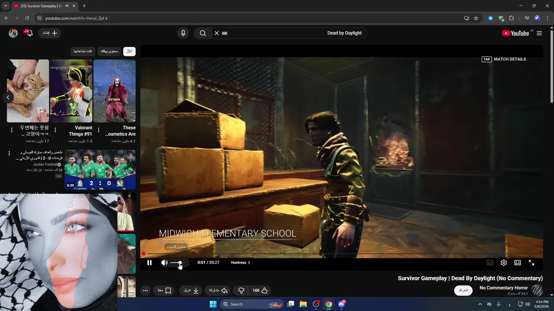Screen dimensions: 554x311
Task: Open File Explorer from the taskbar
Action: pyautogui.click(x=303, y=304)
